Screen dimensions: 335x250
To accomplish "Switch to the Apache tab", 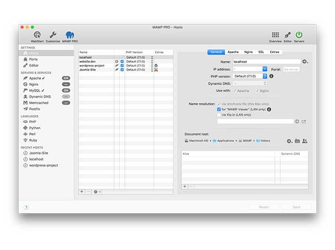I will [x=233, y=52].
